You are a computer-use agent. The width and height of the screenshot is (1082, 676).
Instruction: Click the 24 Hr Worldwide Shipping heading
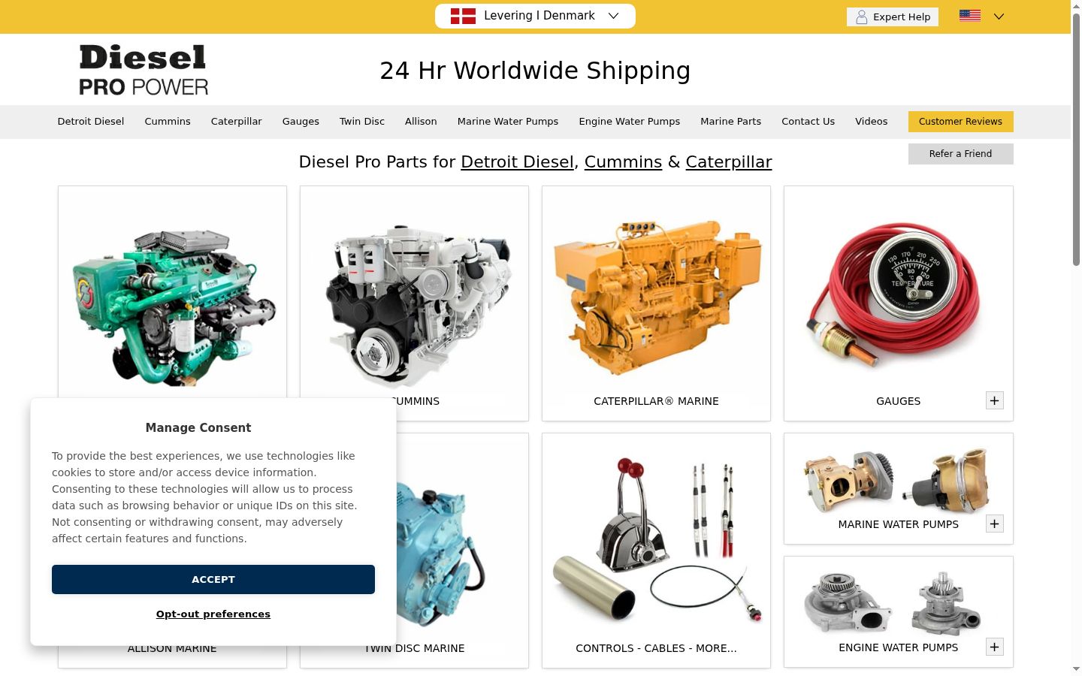[x=535, y=71]
